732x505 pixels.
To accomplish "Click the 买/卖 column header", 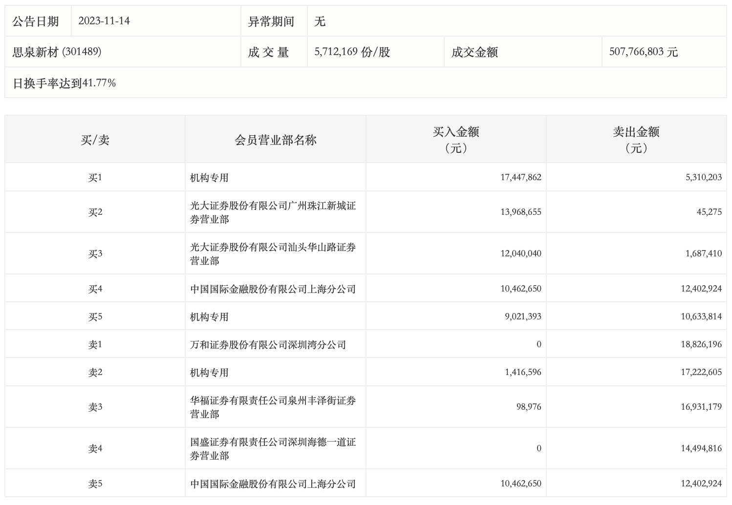I will point(95,140).
